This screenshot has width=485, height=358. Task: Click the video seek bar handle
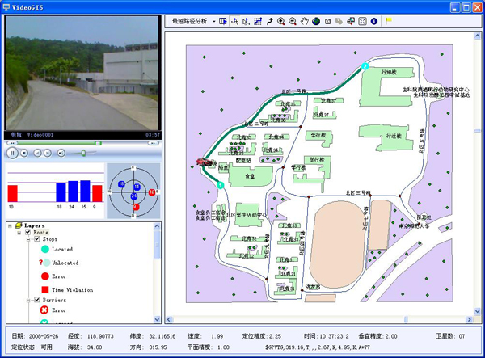point(98,143)
